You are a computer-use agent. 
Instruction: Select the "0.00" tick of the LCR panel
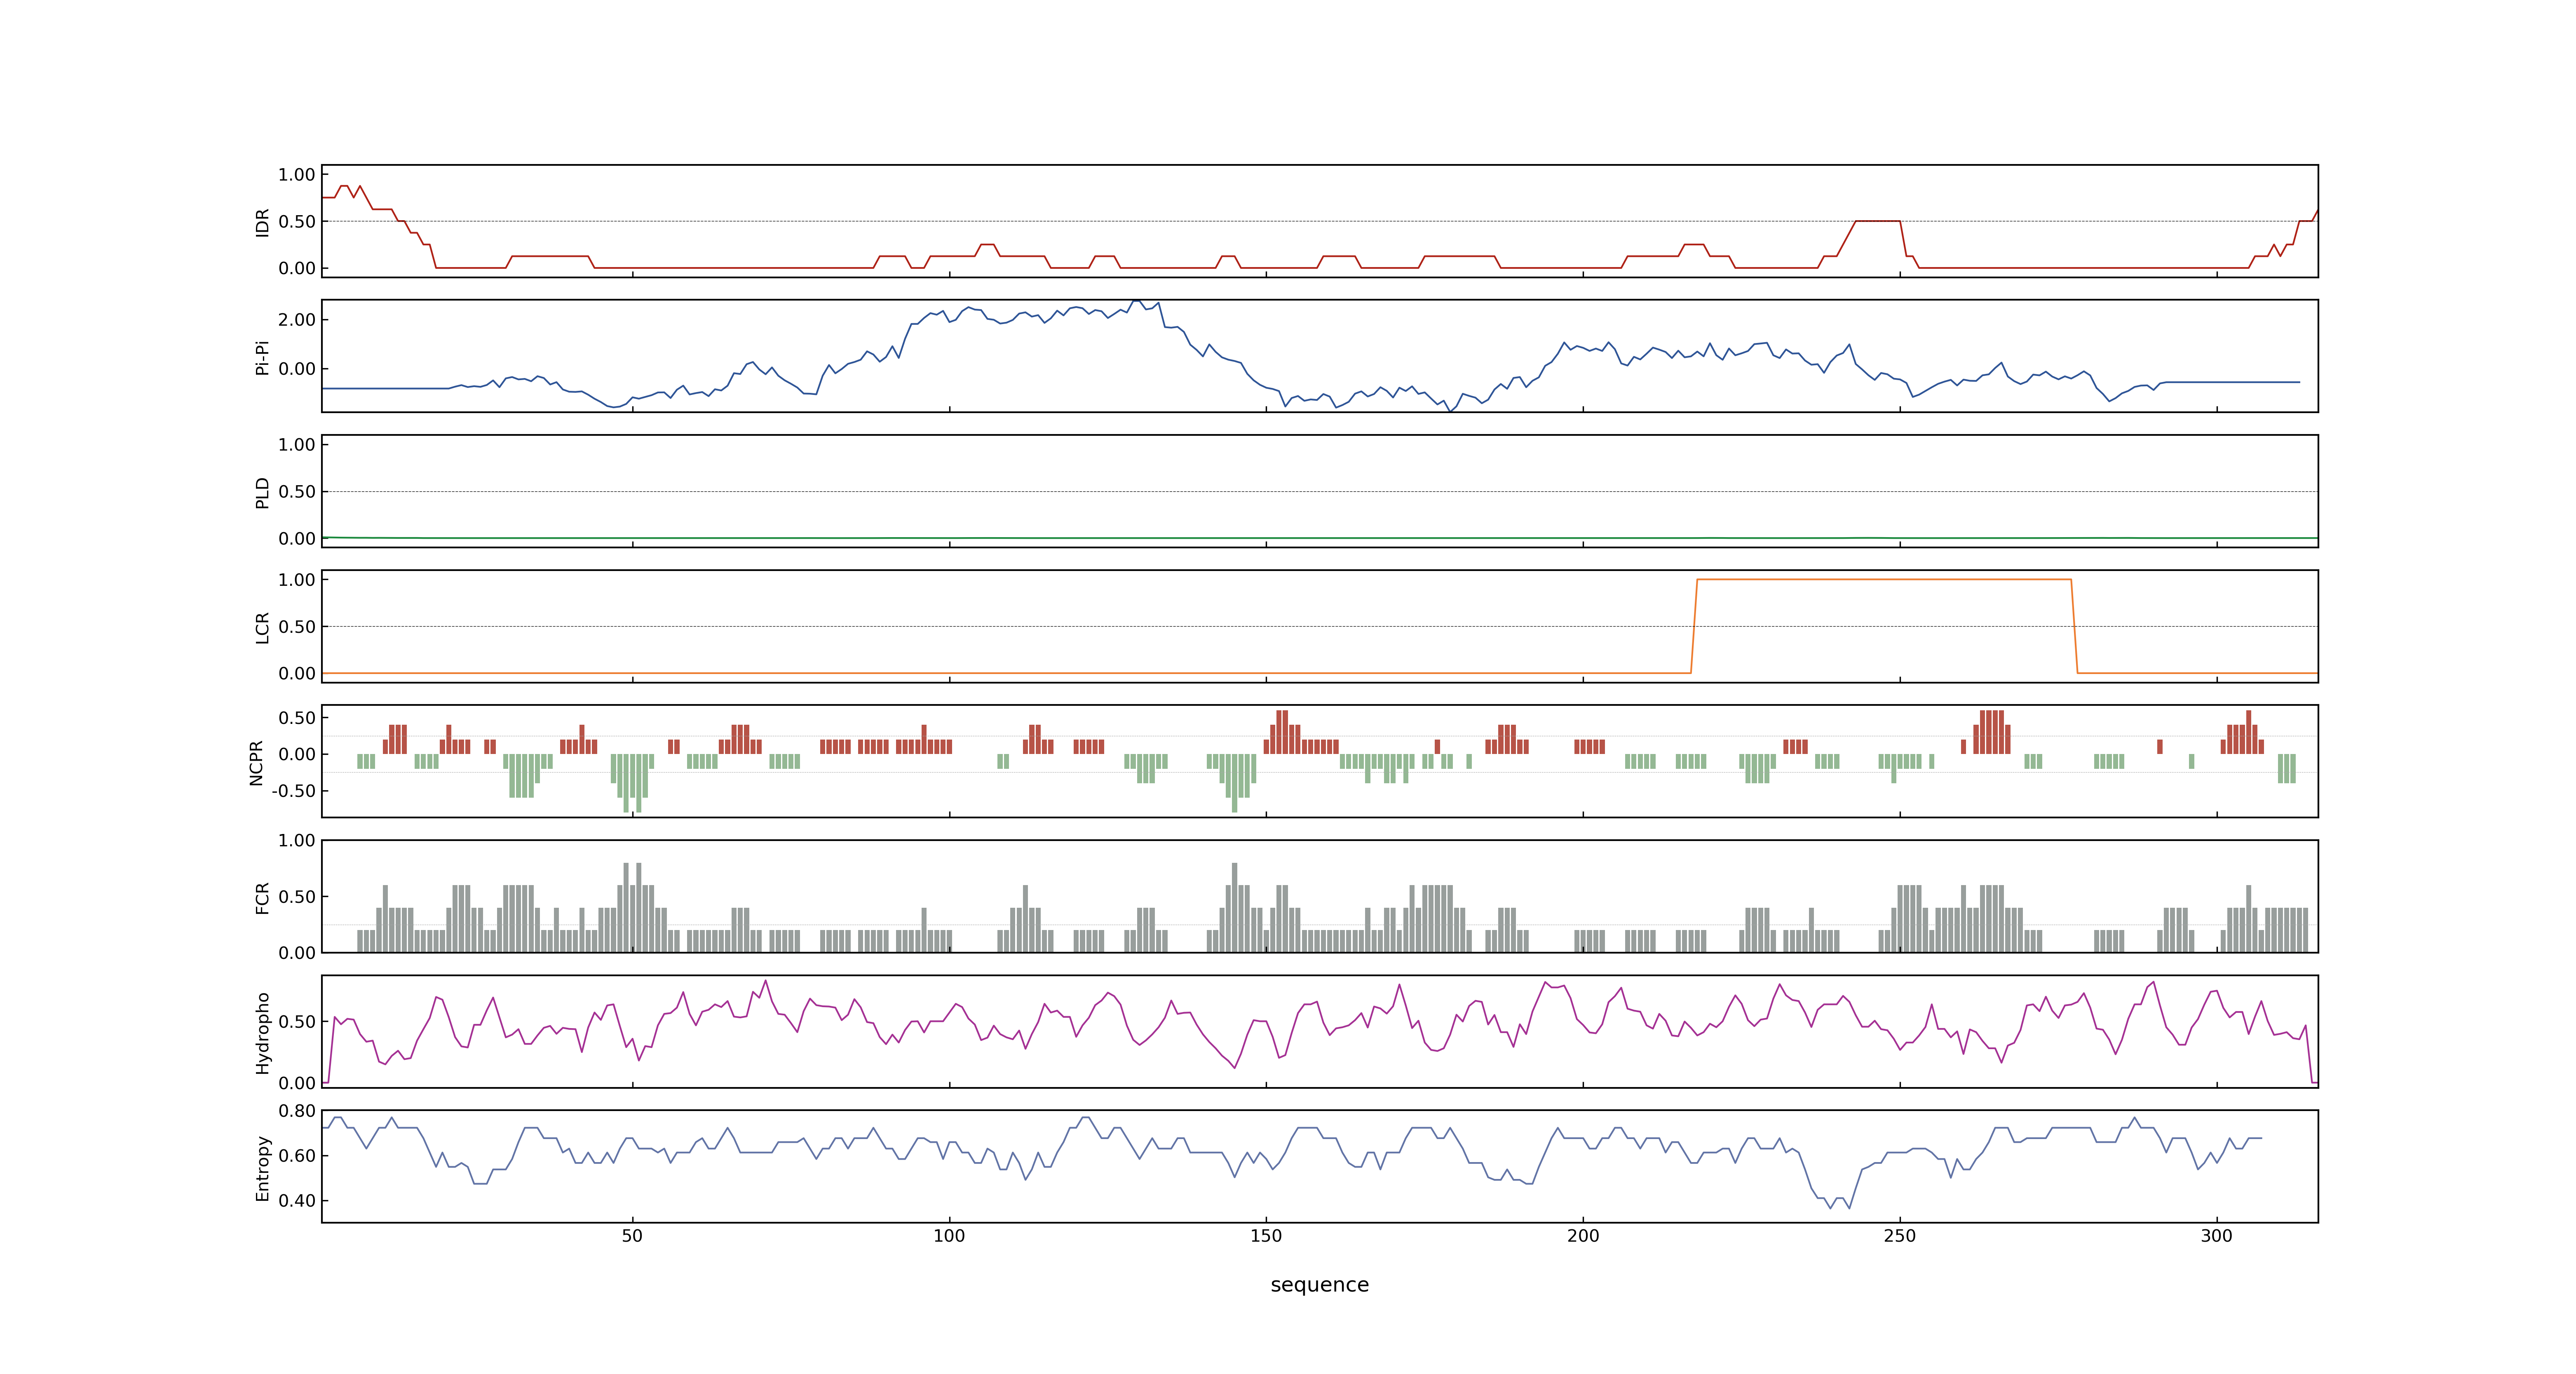pos(297,674)
